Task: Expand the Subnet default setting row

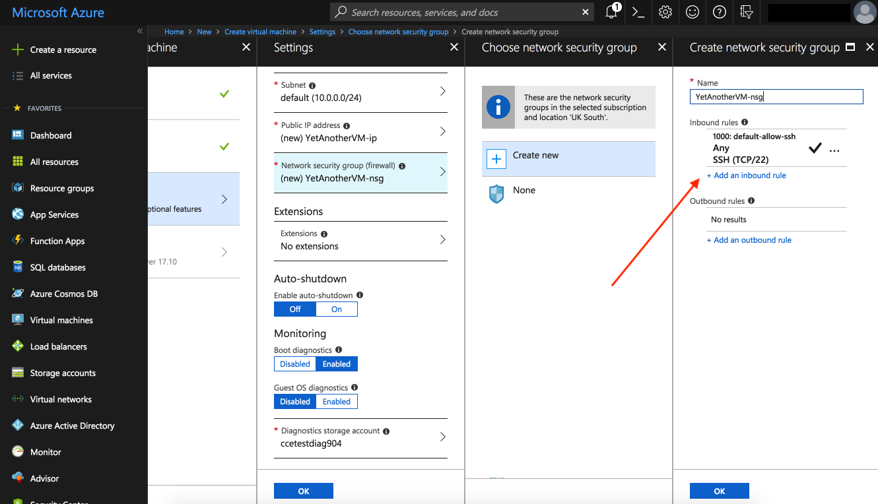Action: [360, 92]
